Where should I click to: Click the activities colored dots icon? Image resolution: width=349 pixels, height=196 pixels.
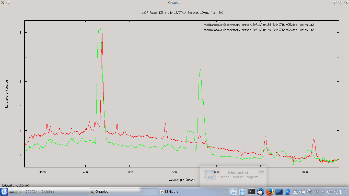point(13,192)
